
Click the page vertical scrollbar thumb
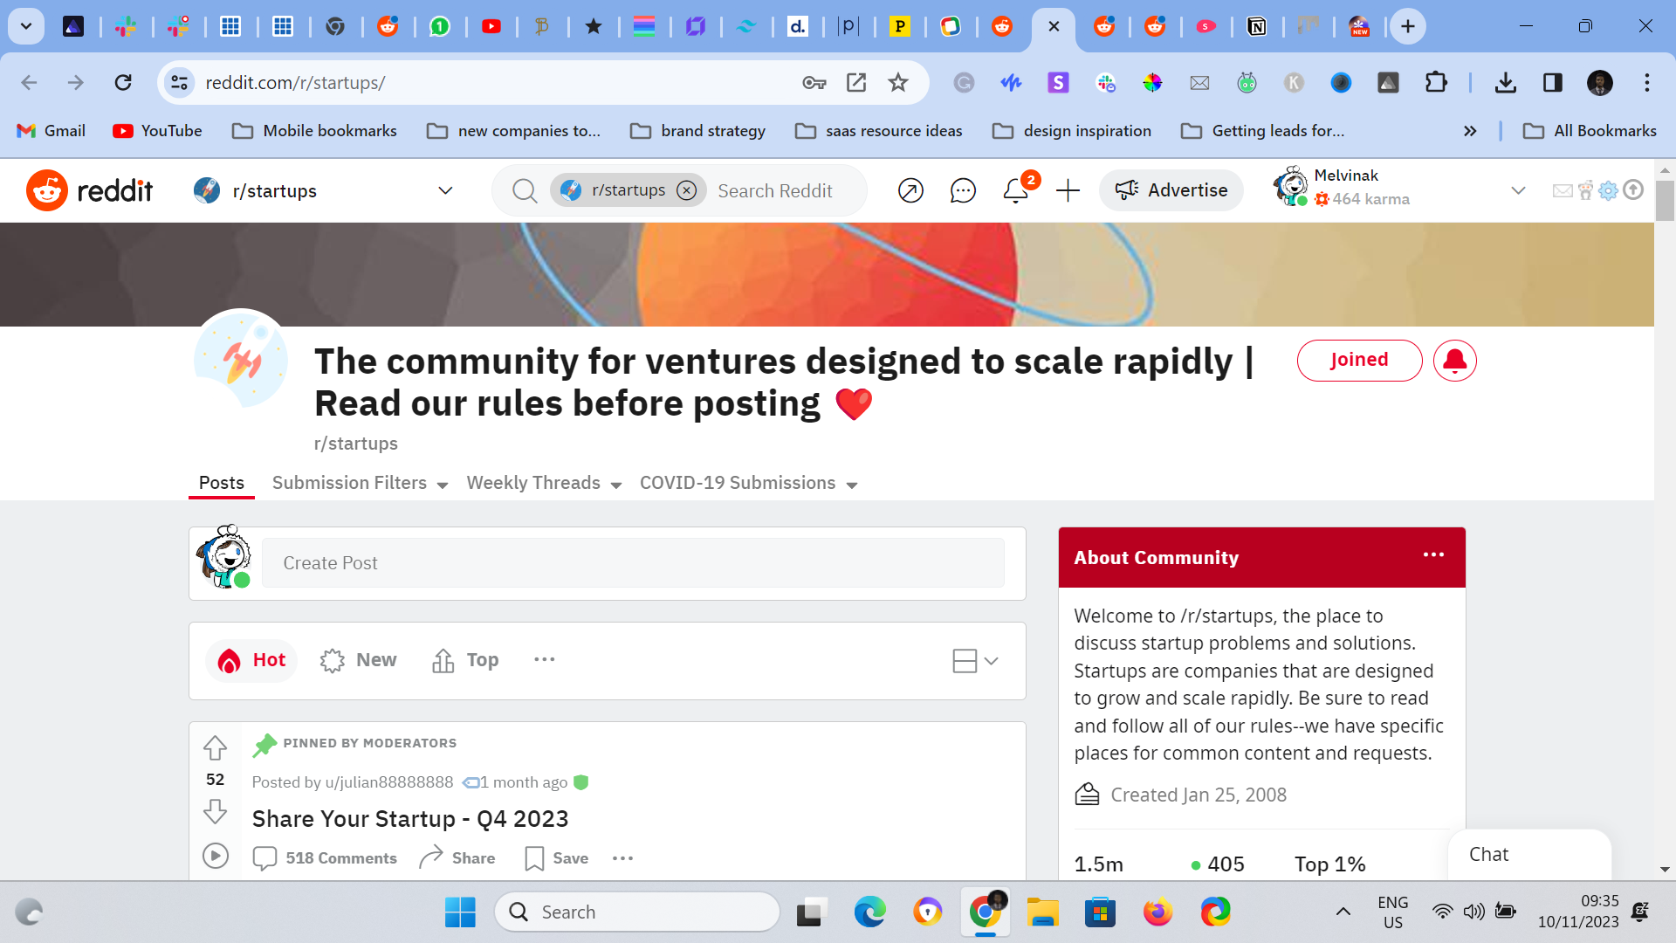point(1665,201)
